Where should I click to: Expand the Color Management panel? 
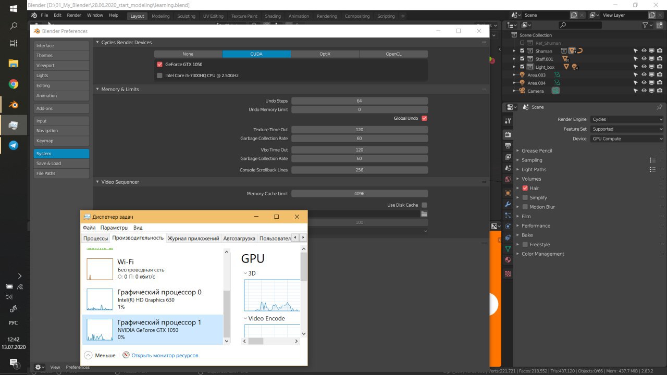(x=543, y=254)
